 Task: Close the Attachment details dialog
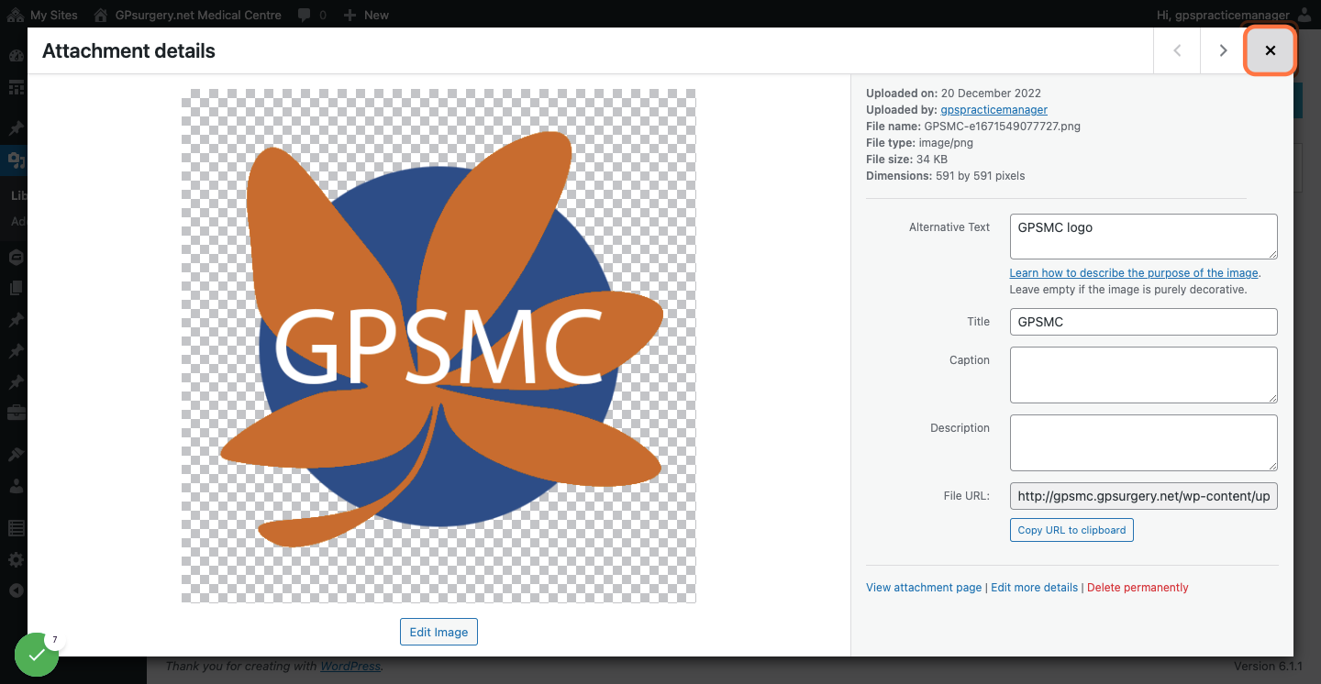pyautogui.click(x=1270, y=50)
